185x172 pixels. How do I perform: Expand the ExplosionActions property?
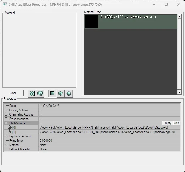pyautogui.click(x=6, y=136)
